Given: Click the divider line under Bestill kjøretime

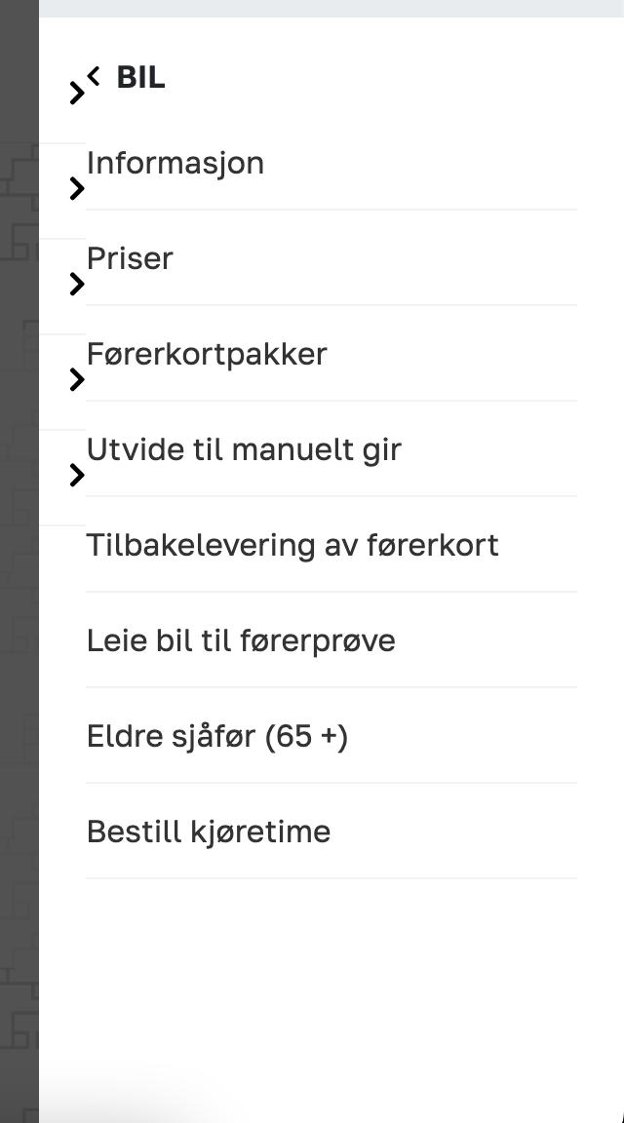Looking at the screenshot, I should 331,878.
